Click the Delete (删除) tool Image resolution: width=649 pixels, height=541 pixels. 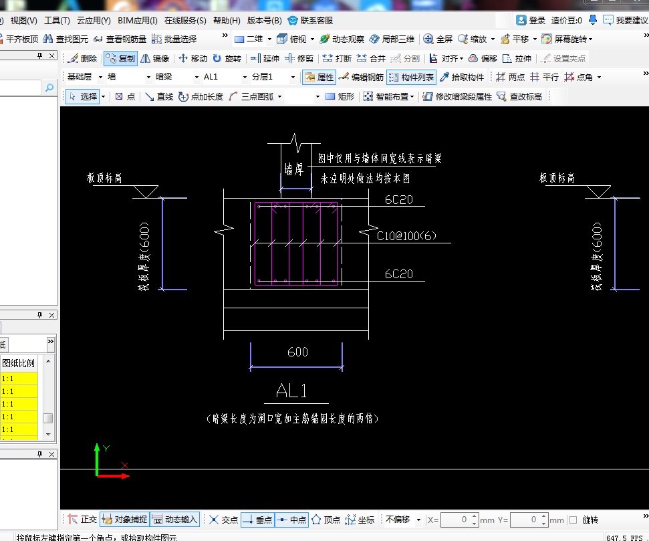(x=83, y=58)
